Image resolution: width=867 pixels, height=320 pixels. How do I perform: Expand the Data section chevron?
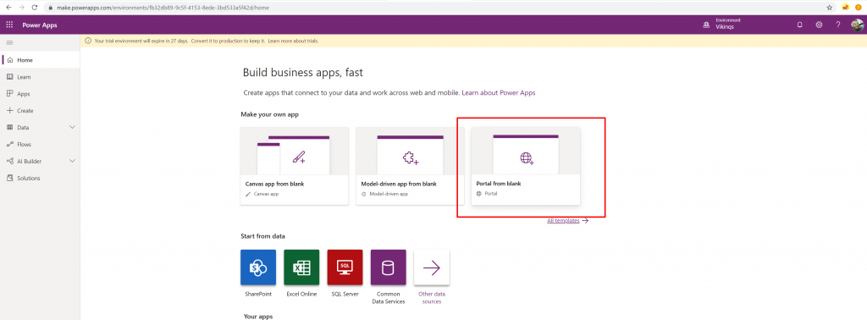(x=72, y=127)
